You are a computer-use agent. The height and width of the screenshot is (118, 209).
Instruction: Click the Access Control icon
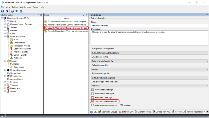tap(8, 79)
